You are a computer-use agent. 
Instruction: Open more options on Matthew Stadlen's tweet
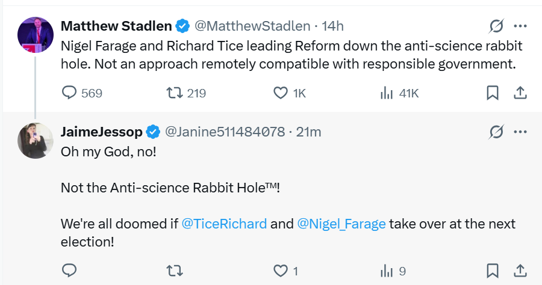tap(520, 26)
